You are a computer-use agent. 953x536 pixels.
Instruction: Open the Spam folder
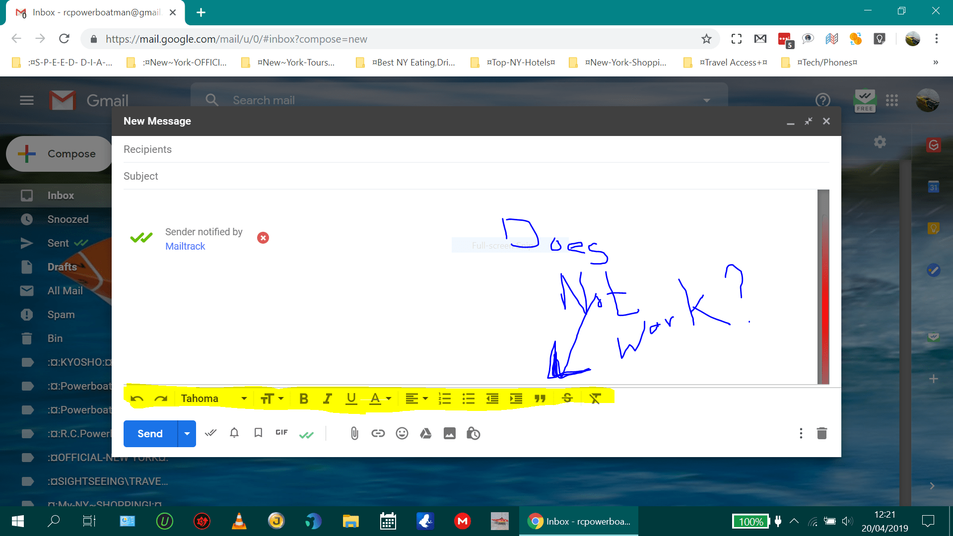[x=60, y=314]
